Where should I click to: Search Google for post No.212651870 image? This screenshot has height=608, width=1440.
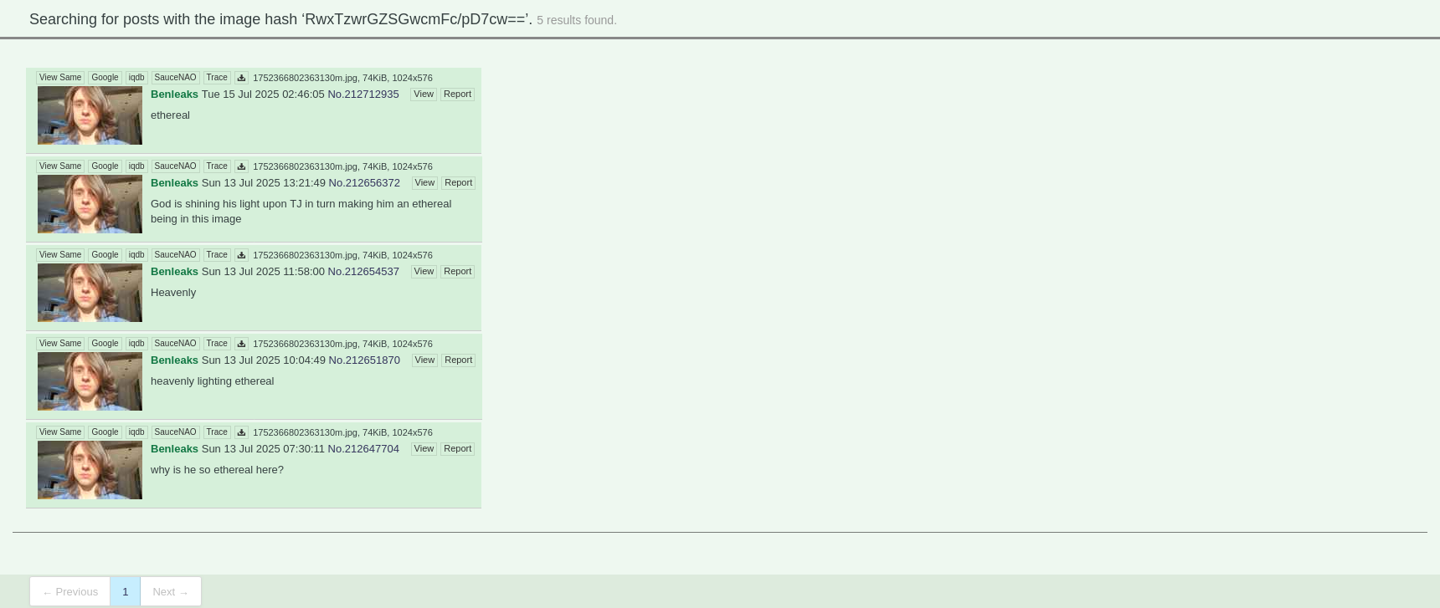(x=105, y=344)
